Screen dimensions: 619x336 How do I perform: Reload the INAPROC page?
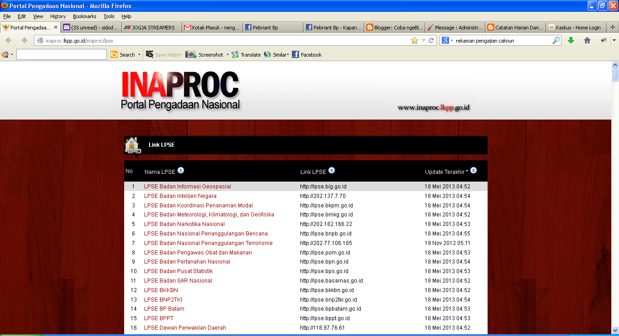(430, 40)
